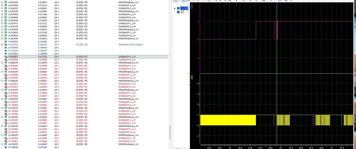Click the vertical scrollbar thumb of trace list
356x149 pixels.
tap(170, 132)
